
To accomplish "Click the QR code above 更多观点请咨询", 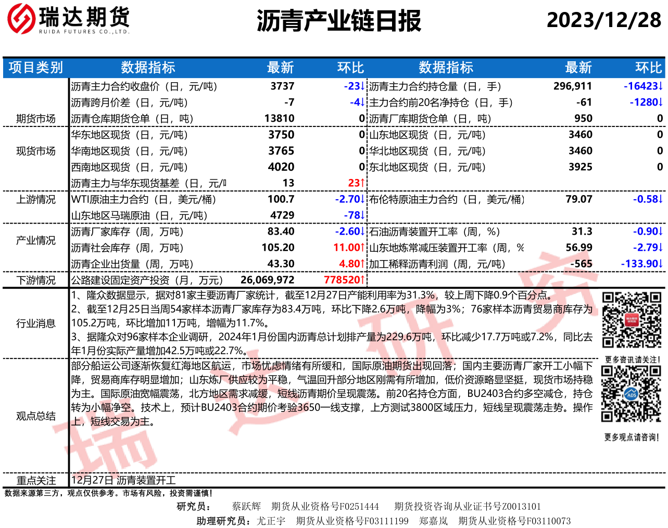I will tap(631, 394).
